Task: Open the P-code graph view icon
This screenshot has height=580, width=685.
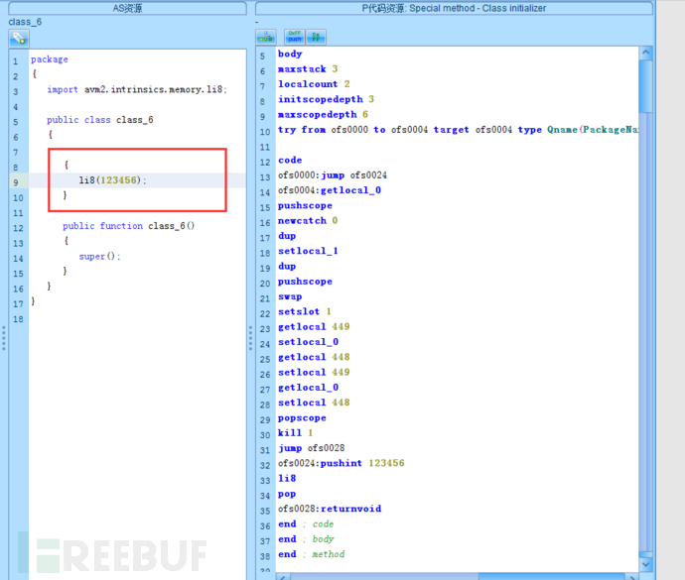Action: (x=266, y=37)
